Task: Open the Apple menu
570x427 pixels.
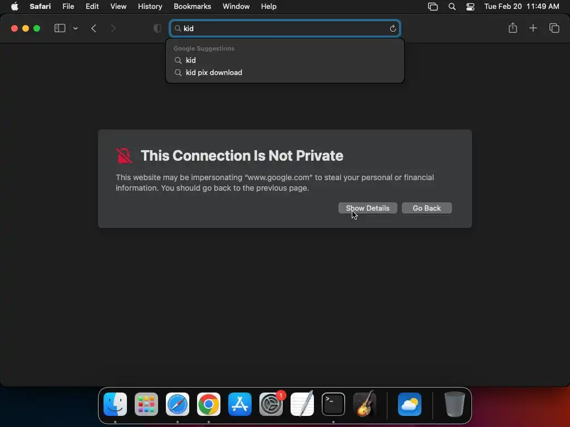Action: (14, 6)
